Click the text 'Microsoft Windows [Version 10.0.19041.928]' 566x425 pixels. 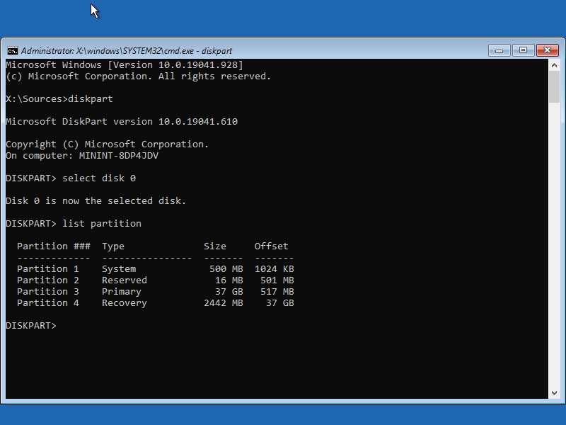click(x=125, y=65)
